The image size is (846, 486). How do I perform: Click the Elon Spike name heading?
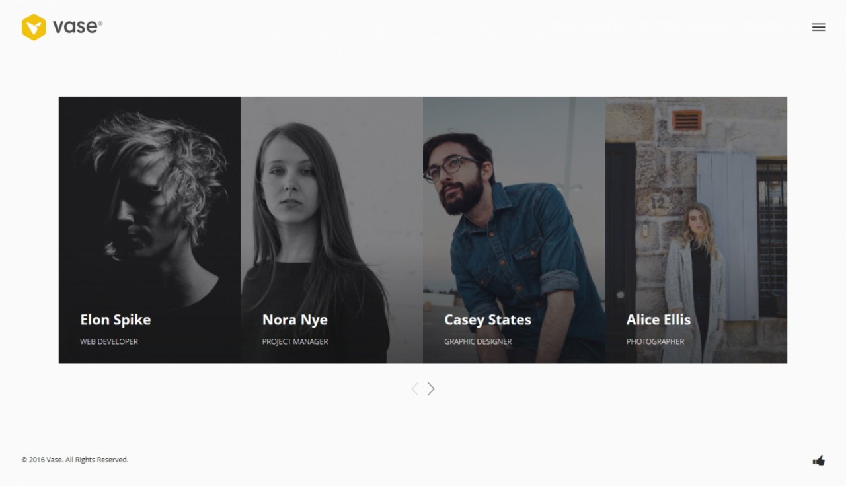[116, 320]
